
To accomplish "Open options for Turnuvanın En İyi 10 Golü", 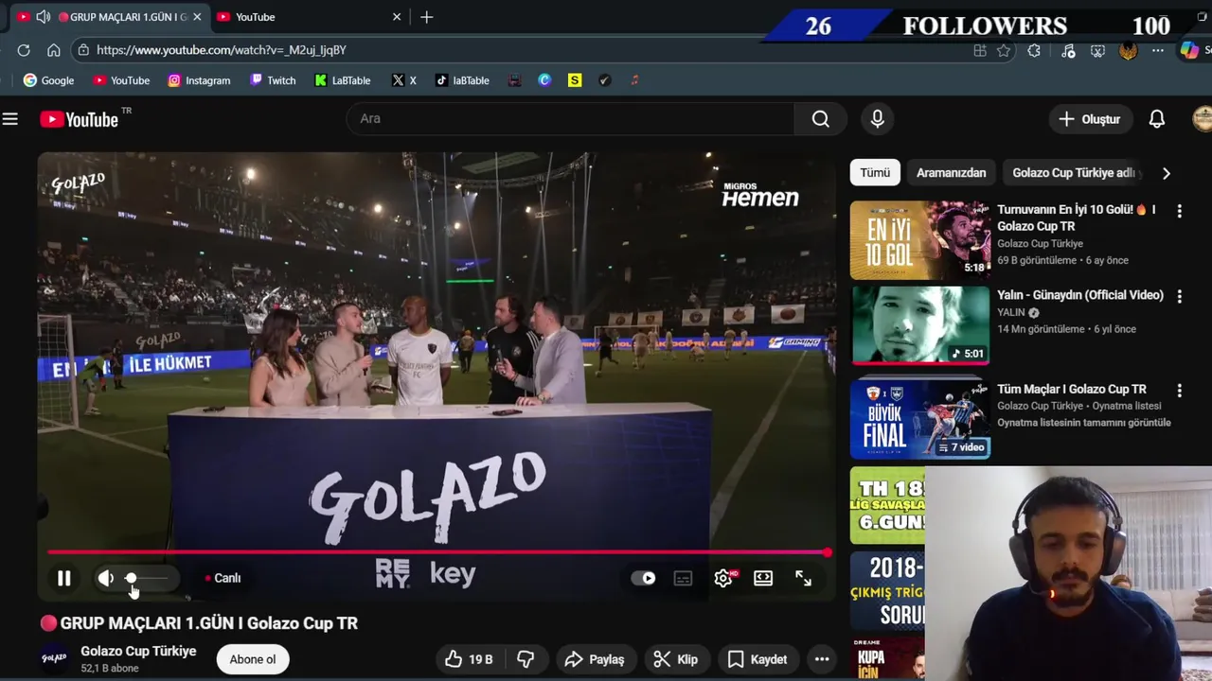I will pyautogui.click(x=1179, y=211).
